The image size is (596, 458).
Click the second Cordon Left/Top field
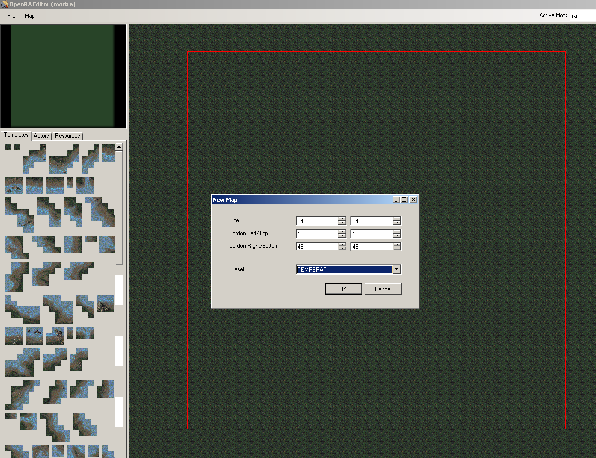(372, 234)
